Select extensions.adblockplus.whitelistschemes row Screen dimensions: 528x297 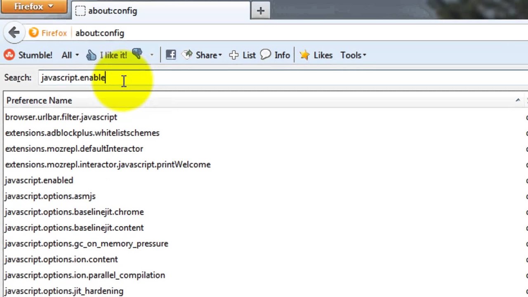click(x=264, y=133)
